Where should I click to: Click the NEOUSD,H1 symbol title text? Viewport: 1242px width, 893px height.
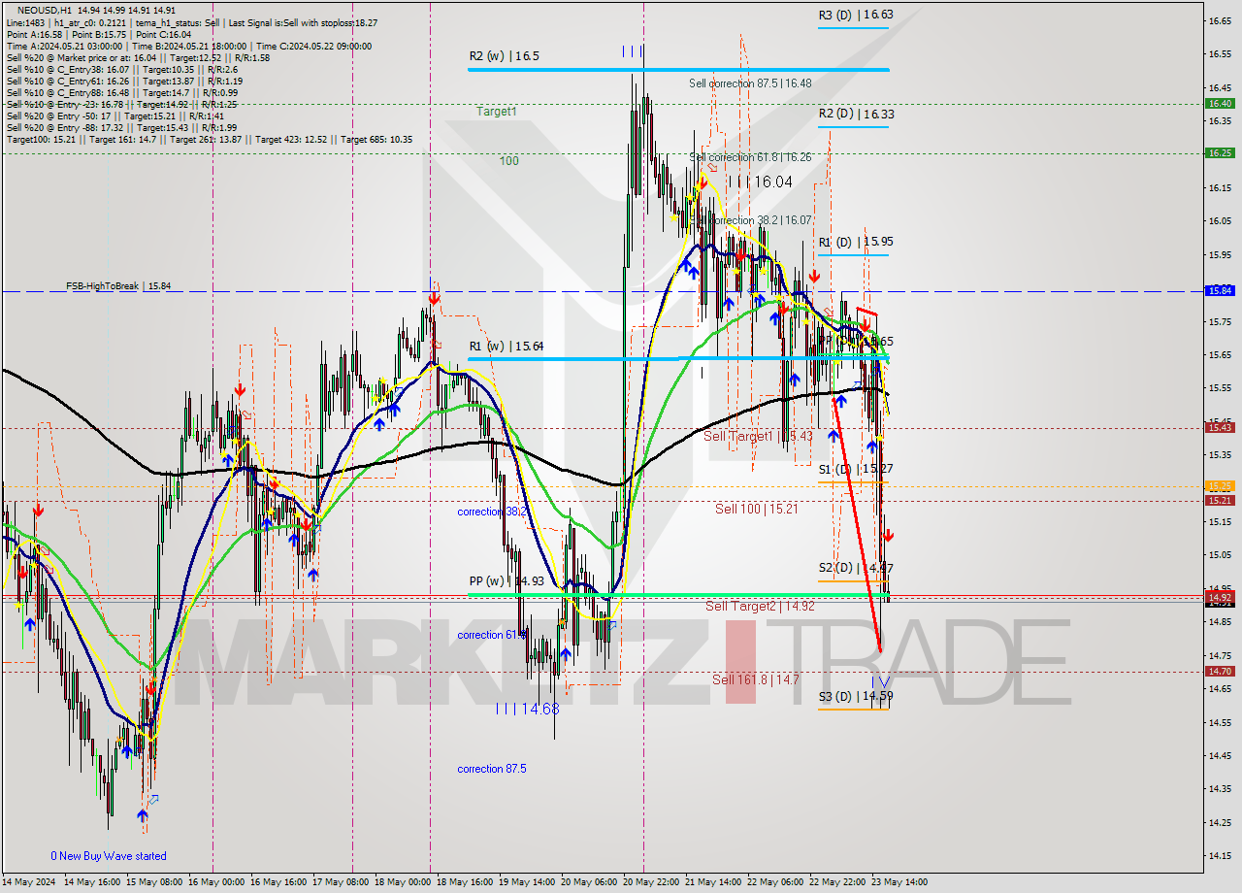tap(44, 10)
